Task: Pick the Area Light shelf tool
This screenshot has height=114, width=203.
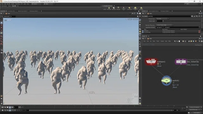Action: coord(118,9)
